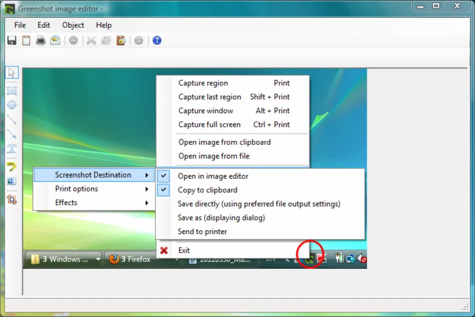Click the Print toolbar icon
Viewport: 475px width, 317px height.
(41, 40)
